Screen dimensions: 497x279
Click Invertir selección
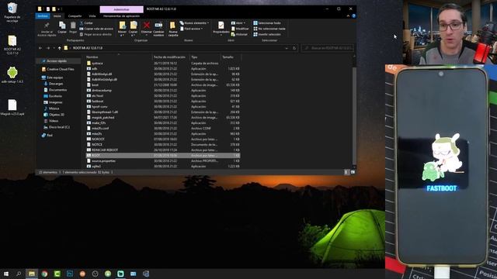click(x=267, y=34)
